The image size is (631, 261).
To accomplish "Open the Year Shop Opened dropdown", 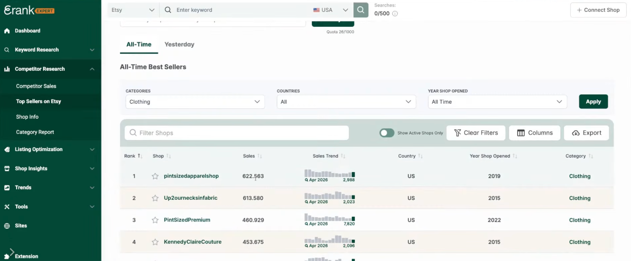I will pyautogui.click(x=497, y=102).
